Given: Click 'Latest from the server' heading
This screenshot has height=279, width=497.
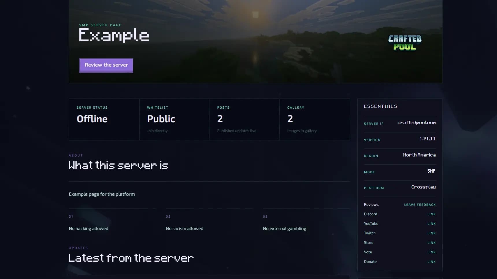Looking at the screenshot, I should 131,258.
